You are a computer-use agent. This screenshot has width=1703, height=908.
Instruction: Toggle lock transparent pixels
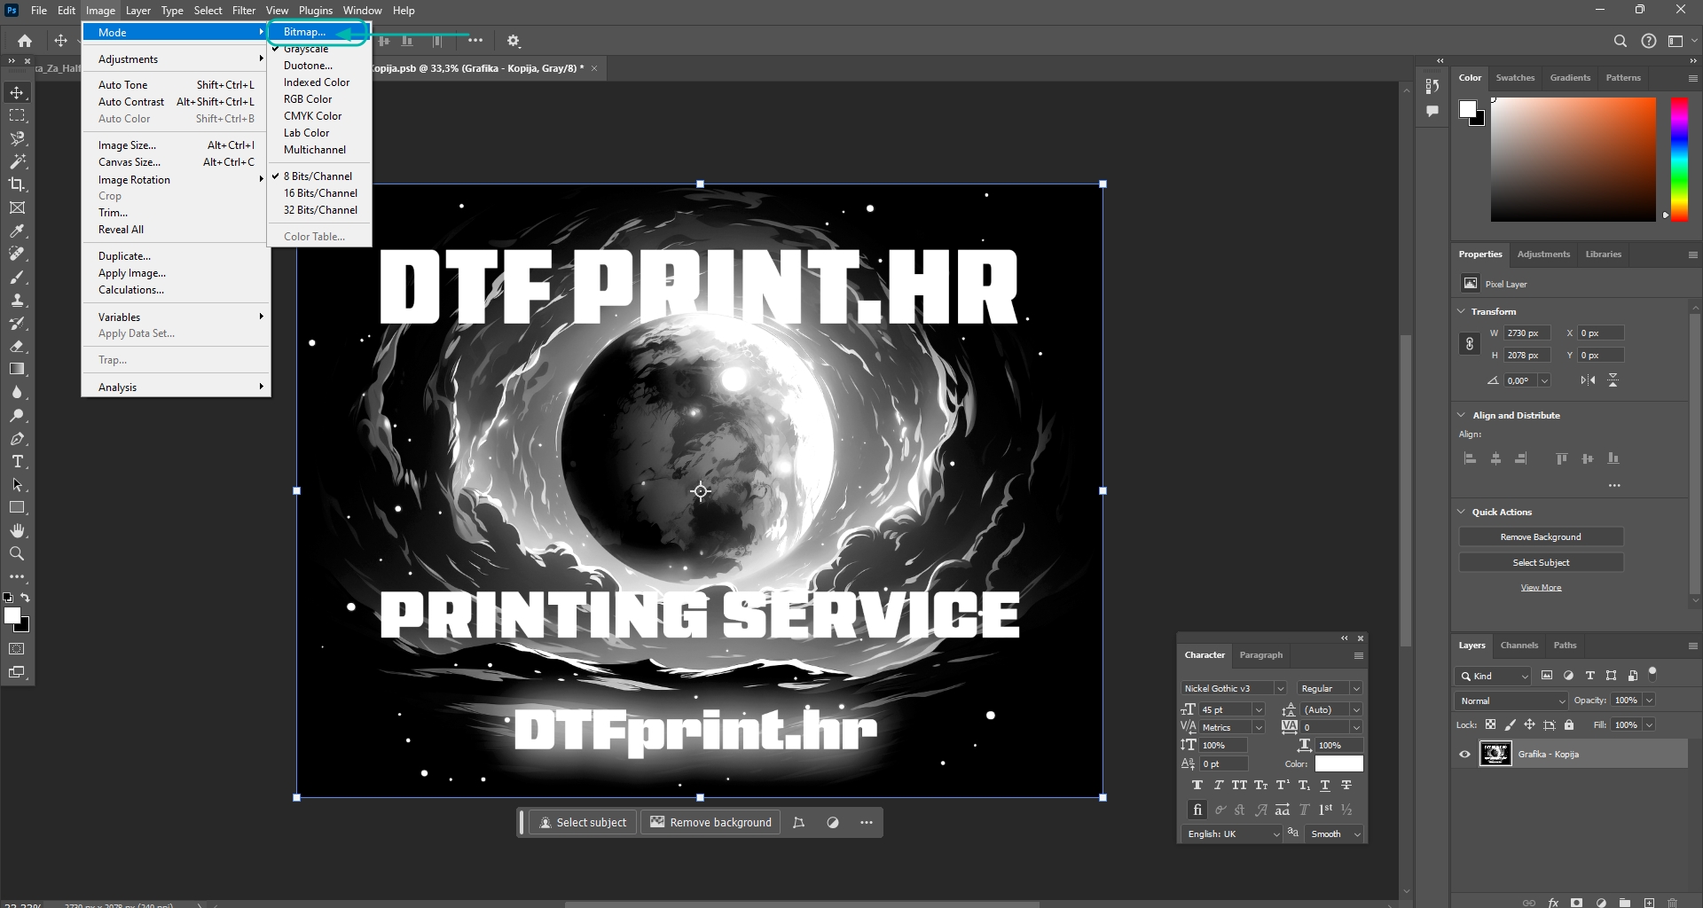pos(1490,725)
